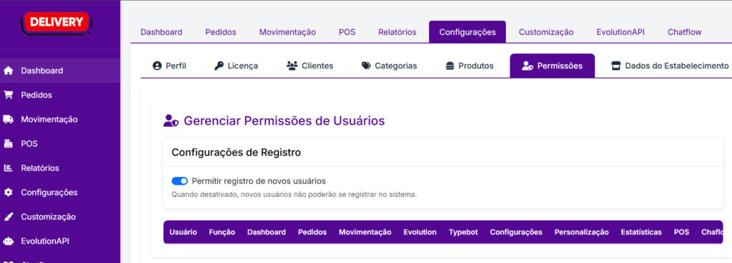Open the Chatflow top tab
Screen dimensions: 732x263
coord(684,32)
